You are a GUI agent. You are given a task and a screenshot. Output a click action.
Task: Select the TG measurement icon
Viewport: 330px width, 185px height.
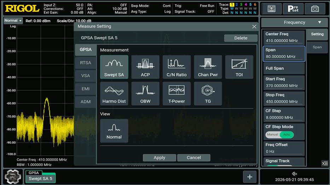(x=208, y=93)
